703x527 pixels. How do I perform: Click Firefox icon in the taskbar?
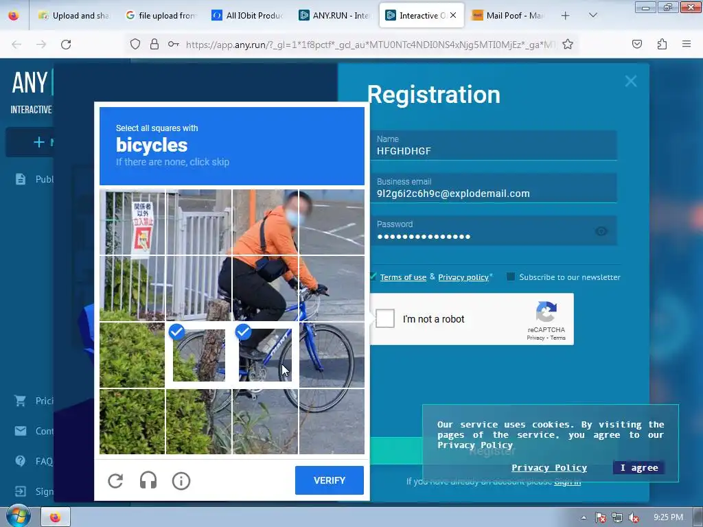click(55, 517)
